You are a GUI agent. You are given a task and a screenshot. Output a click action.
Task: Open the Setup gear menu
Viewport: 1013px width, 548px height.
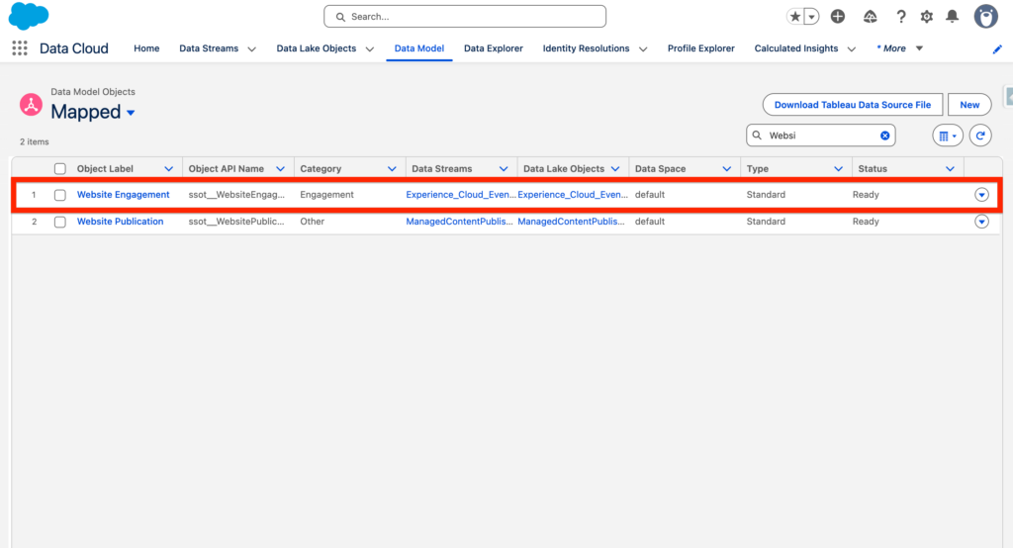point(927,17)
